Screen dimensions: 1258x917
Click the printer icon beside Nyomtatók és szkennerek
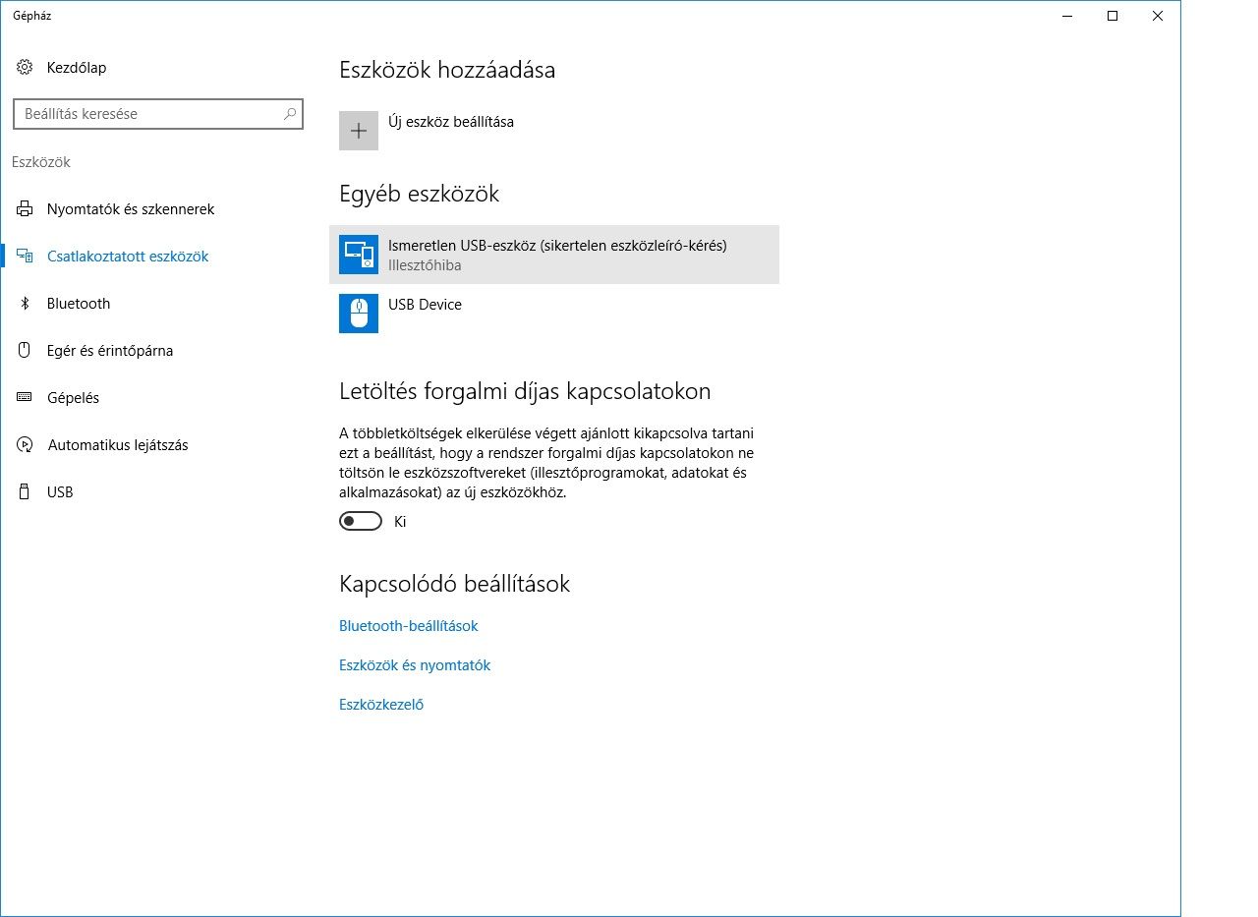click(25, 209)
